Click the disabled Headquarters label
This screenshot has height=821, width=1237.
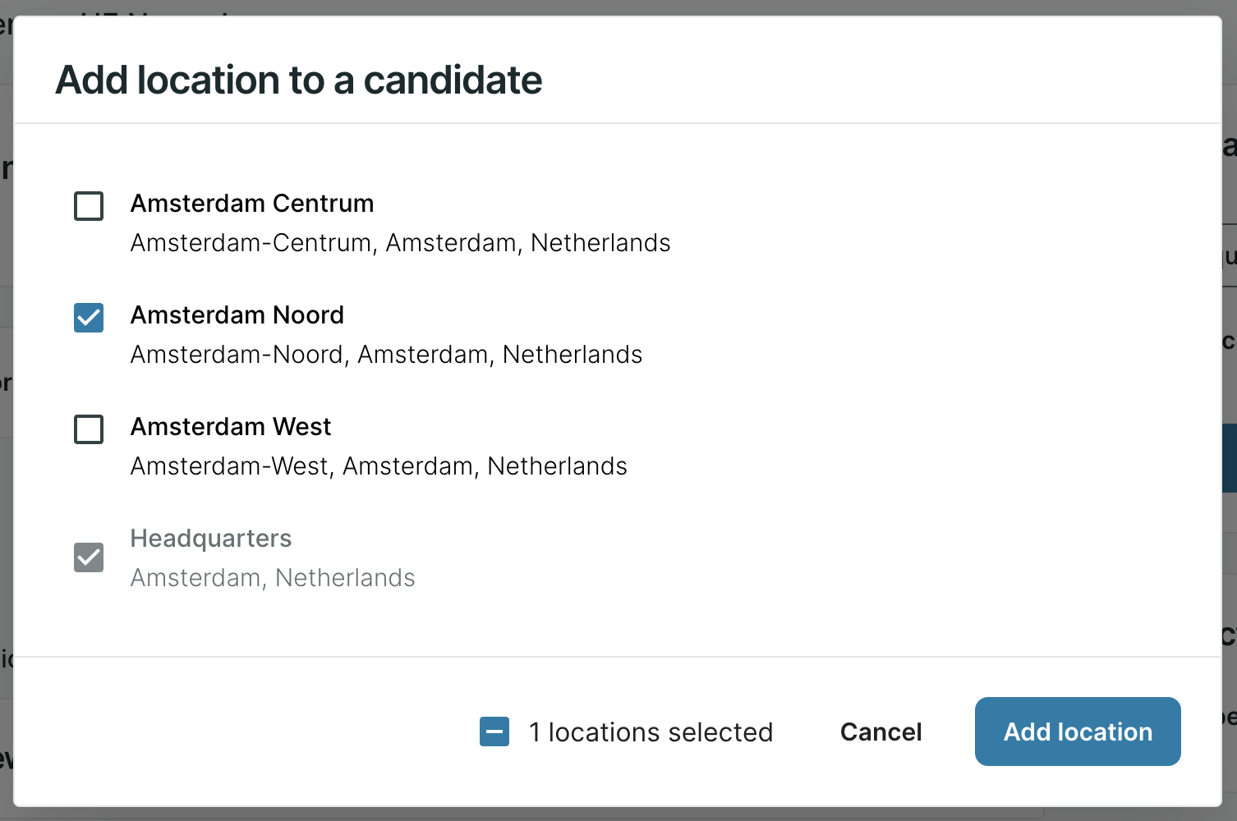[211, 539]
